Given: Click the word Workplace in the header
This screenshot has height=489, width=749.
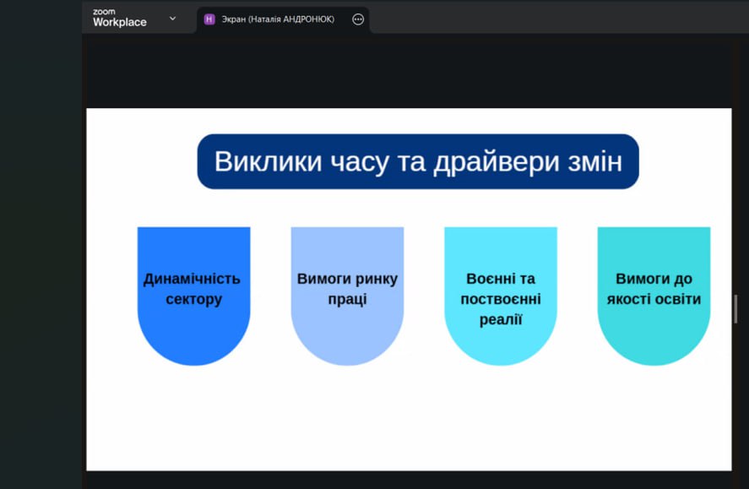Looking at the screenshot, I should tap(119, 23).
